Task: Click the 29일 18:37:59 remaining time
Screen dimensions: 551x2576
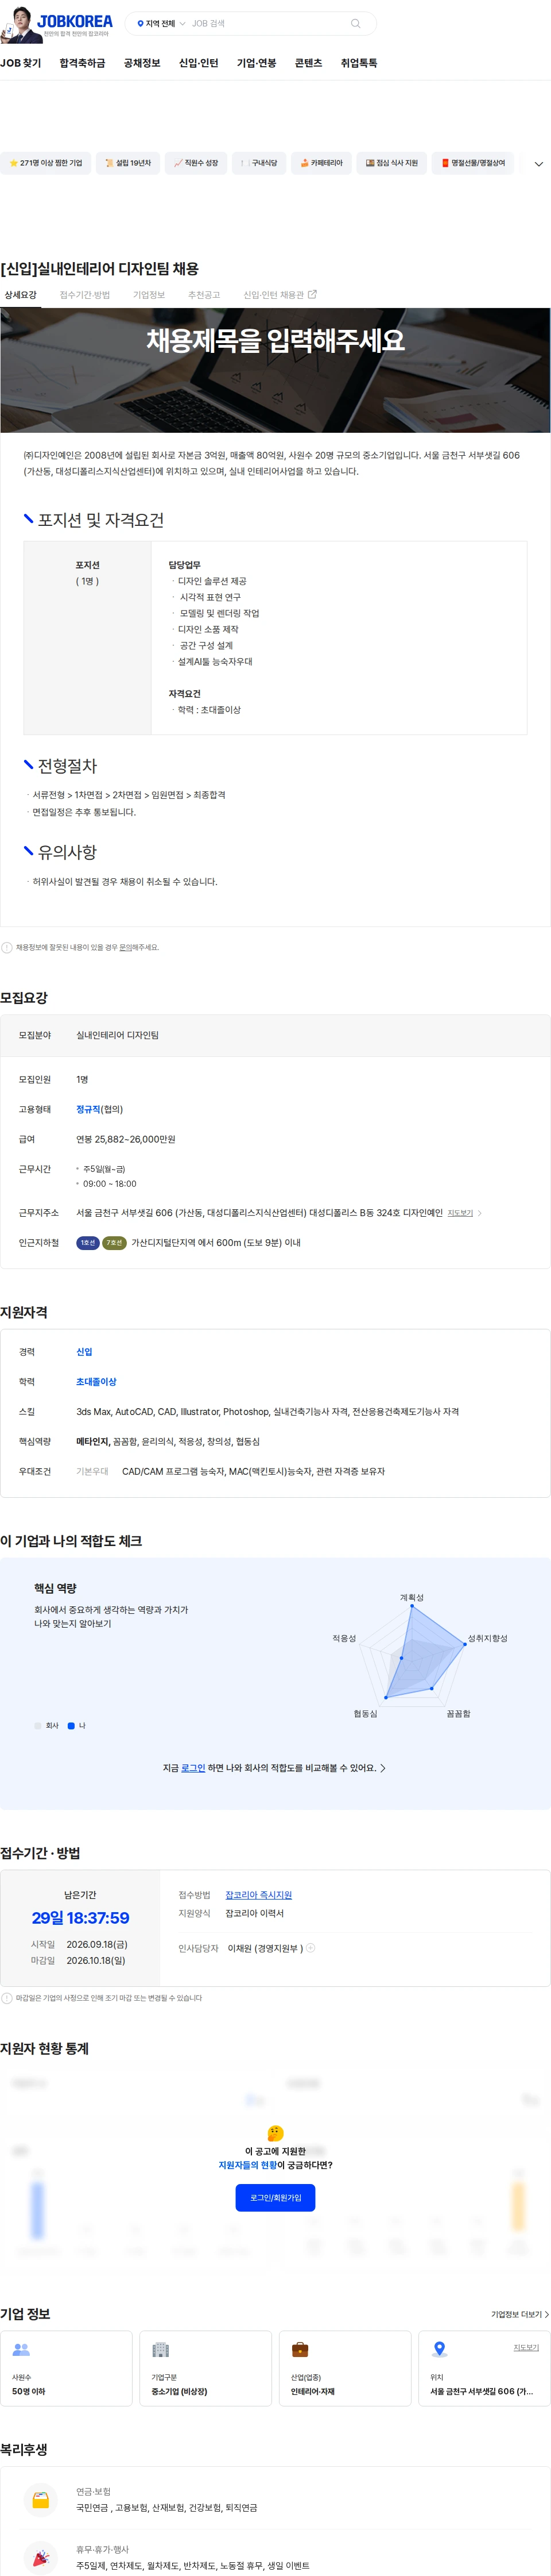Action: click(81, 1918)
